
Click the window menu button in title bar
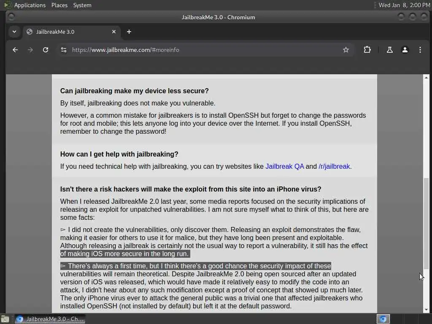(x=11, y=17)
